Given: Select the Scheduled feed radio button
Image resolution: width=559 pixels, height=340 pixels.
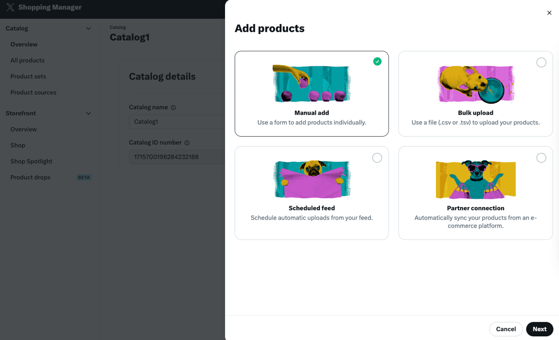Looking at the screenshot, I should [377, 158].
